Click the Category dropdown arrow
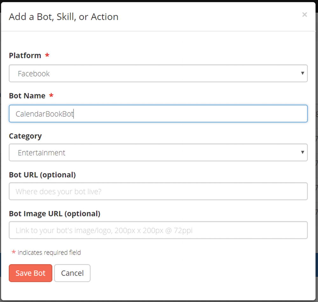 point(302,152)
